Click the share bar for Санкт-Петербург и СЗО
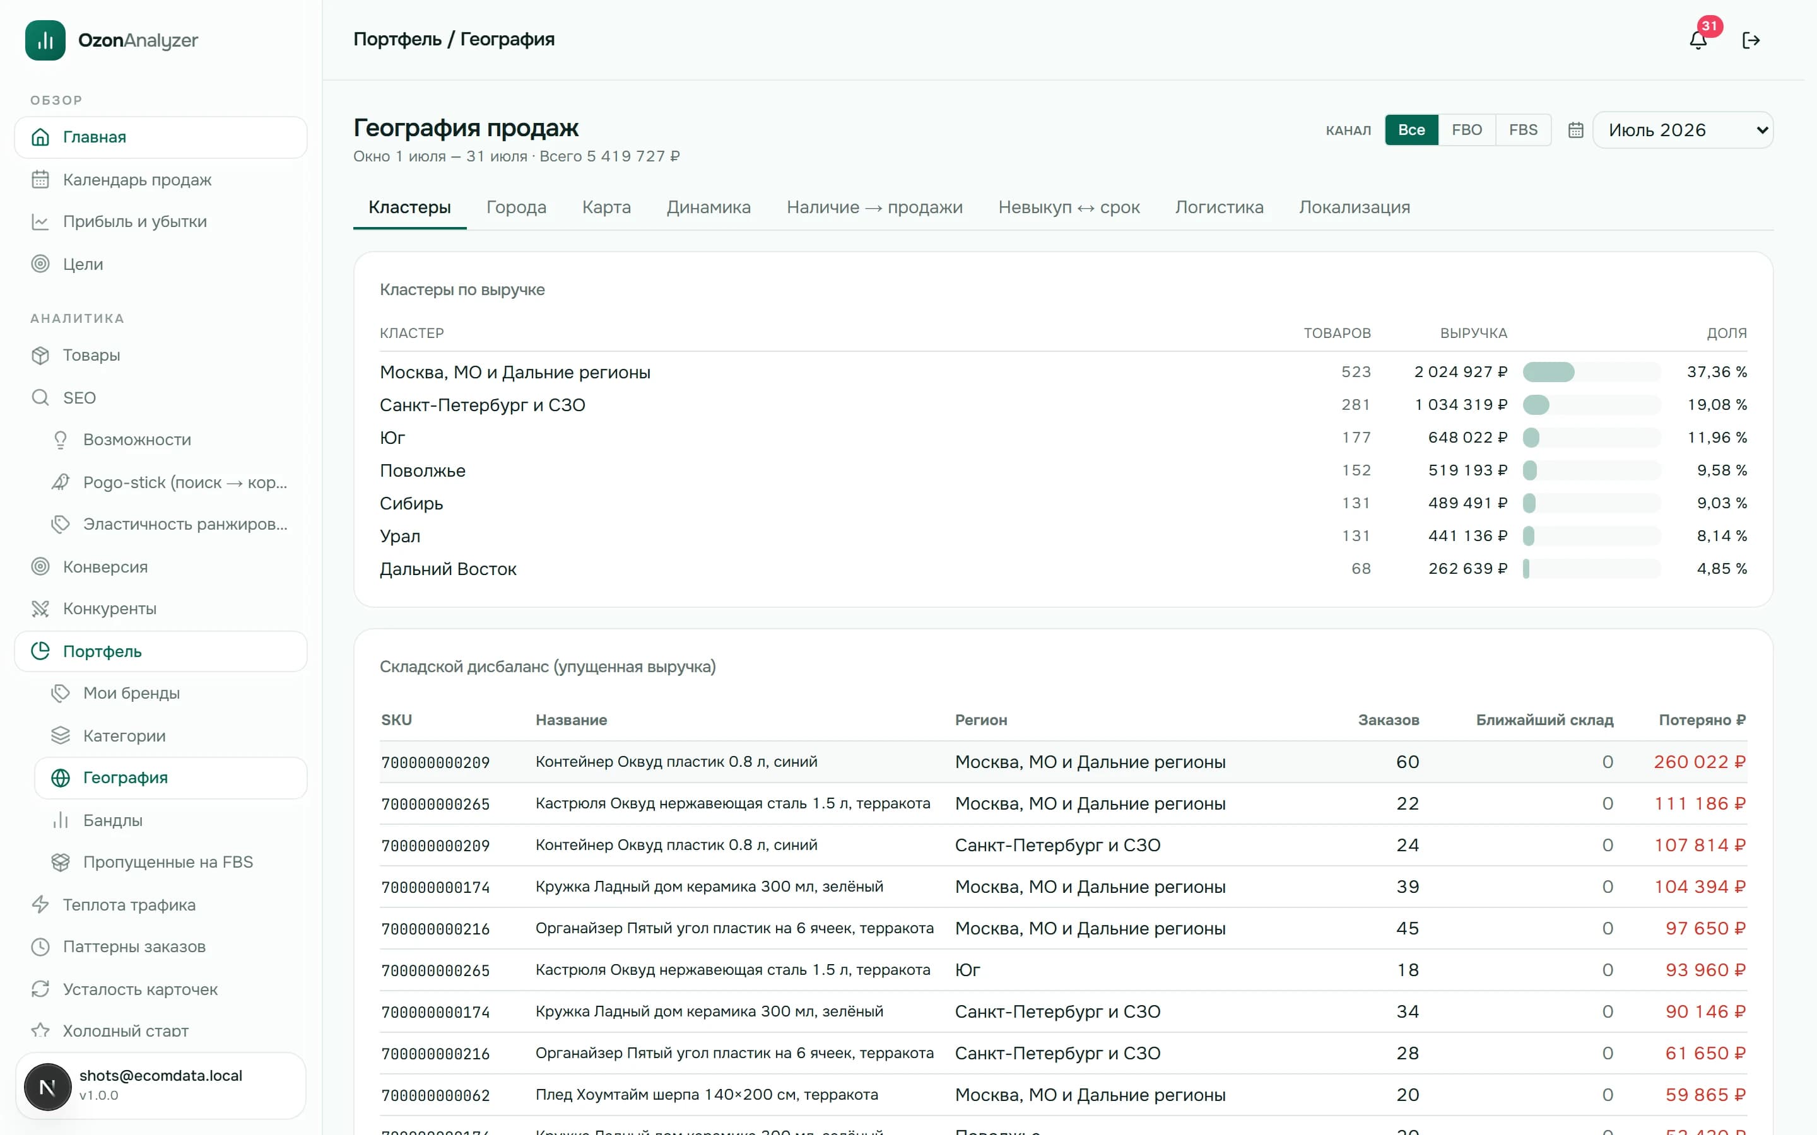This screenshot has width=1817, height=1135. coord(1592,405)
